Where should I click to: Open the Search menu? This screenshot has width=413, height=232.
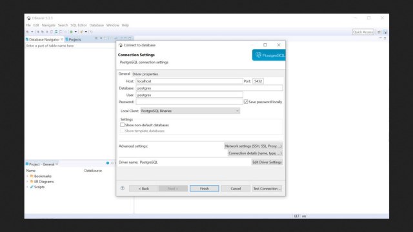[x=63, y=25]
